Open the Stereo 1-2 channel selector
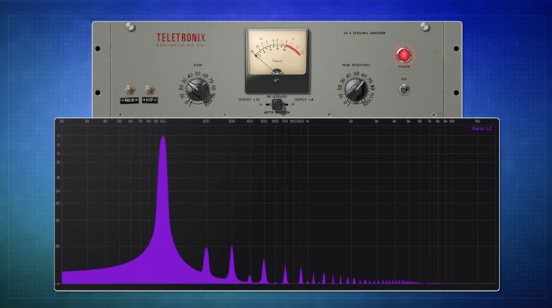The image size is (552, 308). coord(481,129)
